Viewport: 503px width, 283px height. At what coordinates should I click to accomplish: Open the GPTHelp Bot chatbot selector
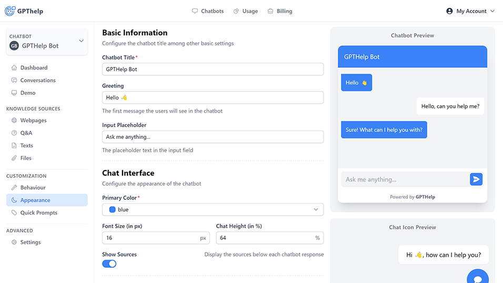47,42
